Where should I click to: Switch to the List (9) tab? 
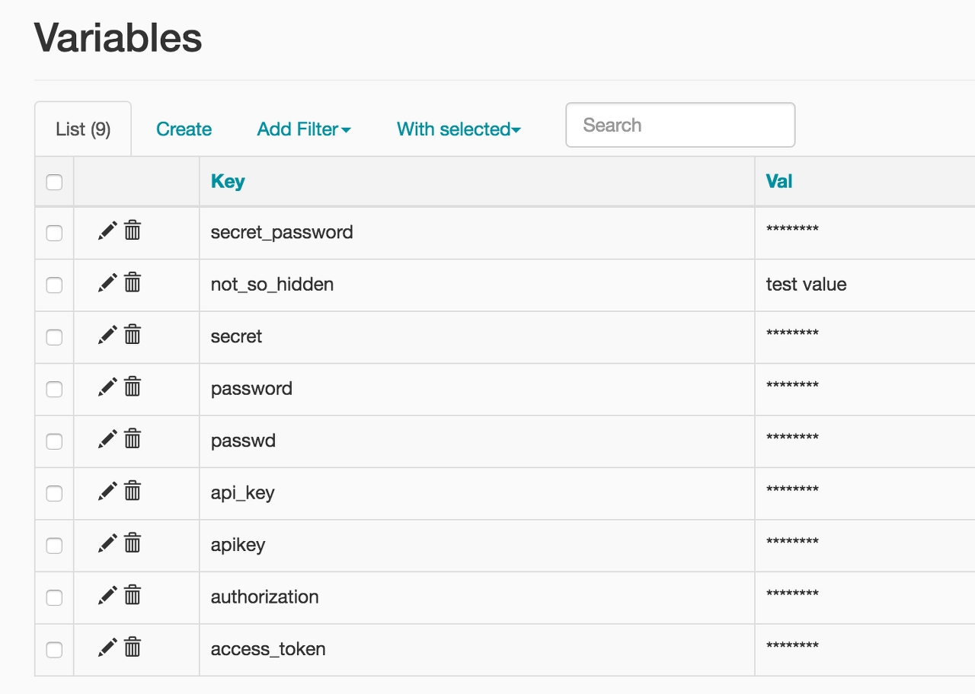pyautogui.click(x=83, y=129)
